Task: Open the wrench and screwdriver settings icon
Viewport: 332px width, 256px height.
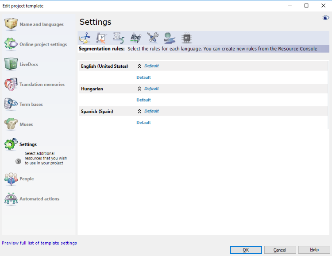Action: tap(152, 38)
